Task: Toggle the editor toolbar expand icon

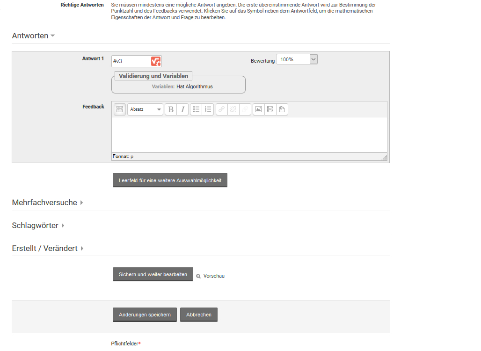Action: (119, 109)
